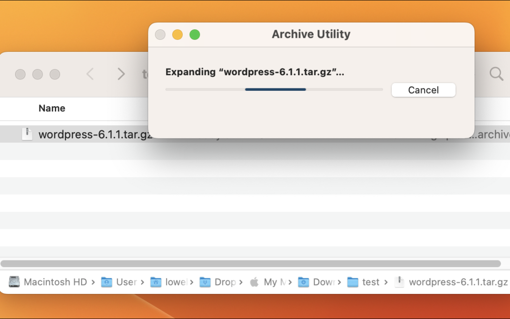
Task: Select wordpress-6.1.1.tar.gz in the file list
Action: click(x=94, y=134)
